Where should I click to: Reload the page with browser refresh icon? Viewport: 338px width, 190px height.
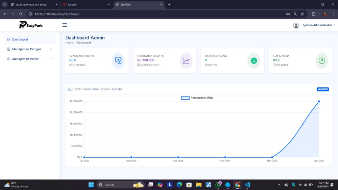click(21, 14)
